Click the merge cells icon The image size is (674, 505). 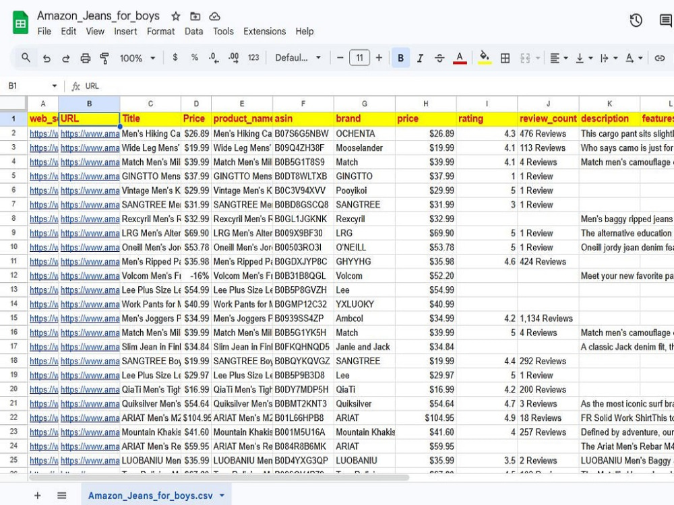[525, 58]
